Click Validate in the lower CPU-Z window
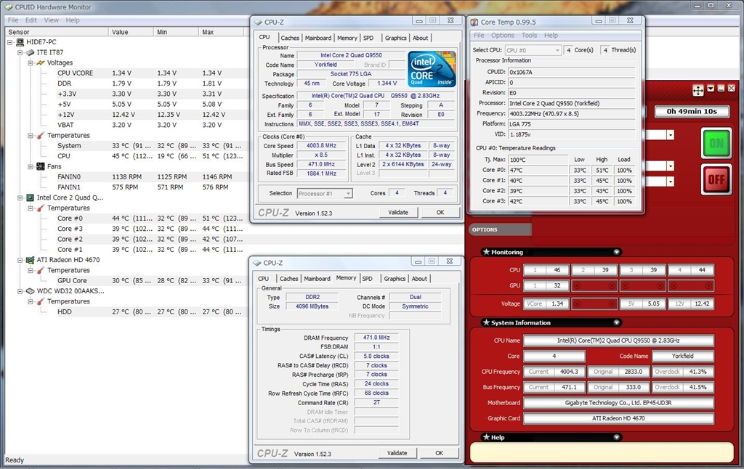This screenshot has width=744, height=469. point(397,453)
